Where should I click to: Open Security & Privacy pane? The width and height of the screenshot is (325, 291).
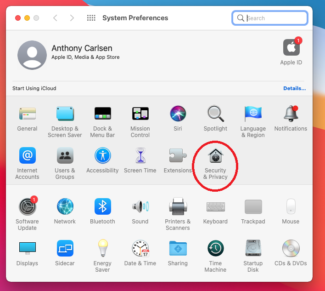[x=215, y=156]
